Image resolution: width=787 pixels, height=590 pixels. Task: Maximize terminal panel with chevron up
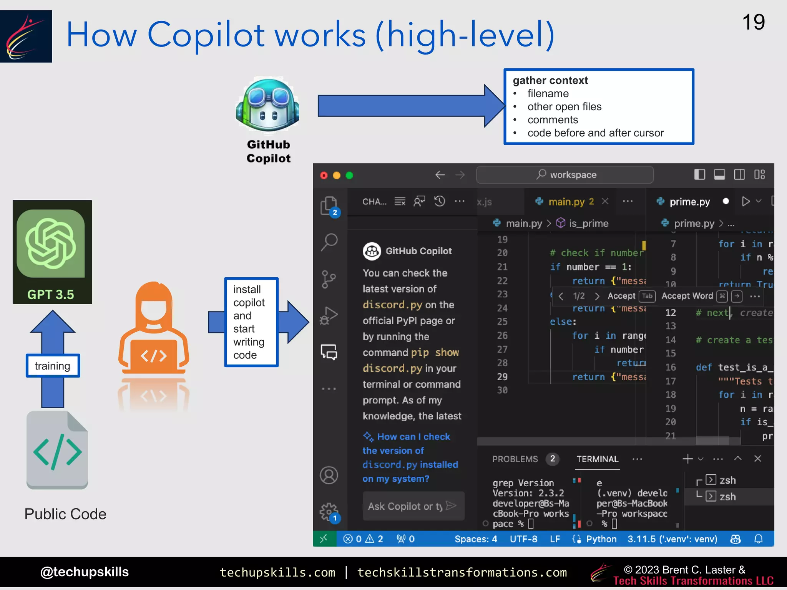coord(738,459)
